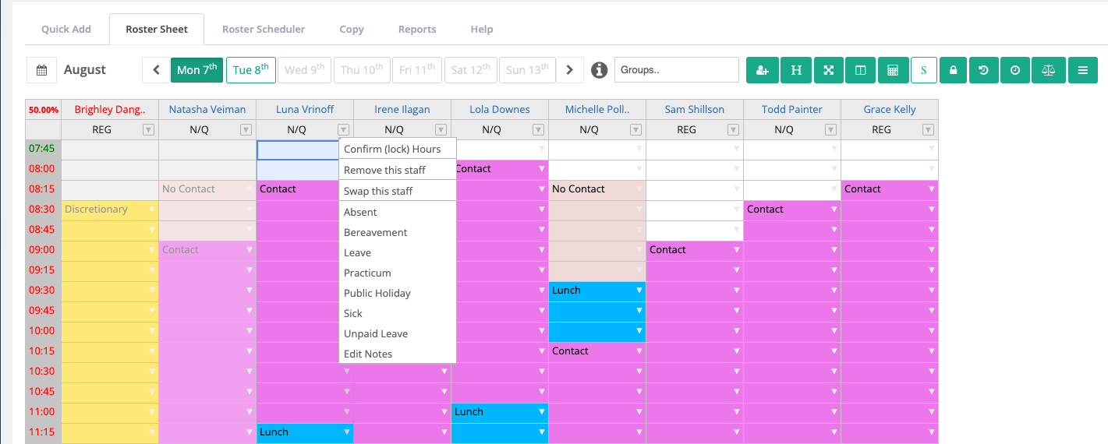1108x444 pixels.
Task: Click the clock icon button
Action: [x=1015, y=70]
